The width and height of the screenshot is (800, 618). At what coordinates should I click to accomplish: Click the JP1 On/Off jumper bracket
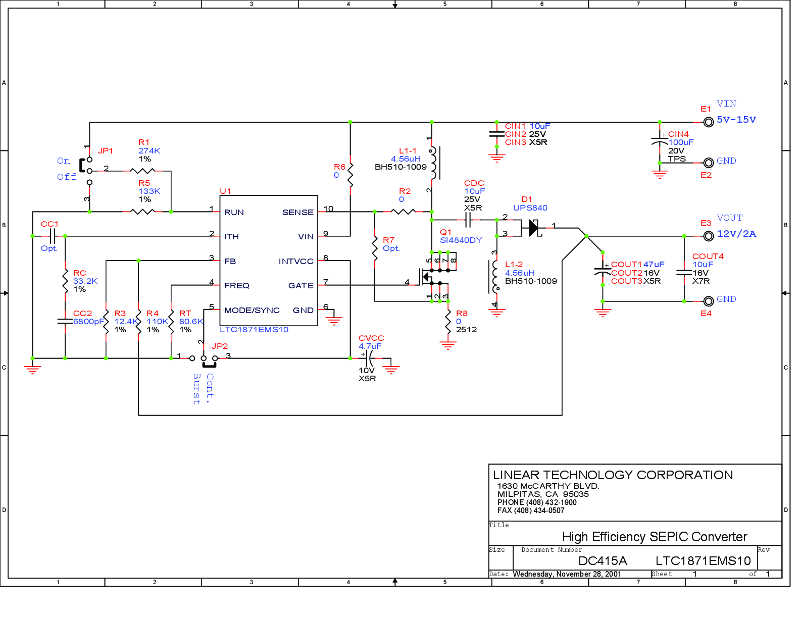[x=81, y=165]
